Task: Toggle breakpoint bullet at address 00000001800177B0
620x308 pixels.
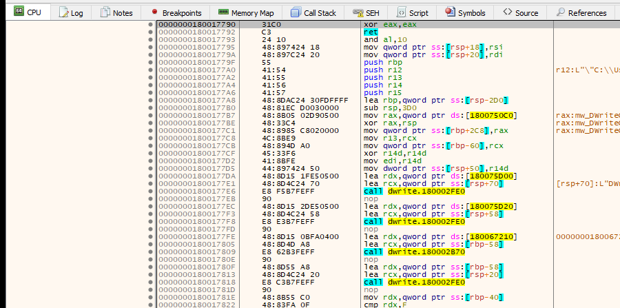Action: pyautogui.click(x=150, y=108)
